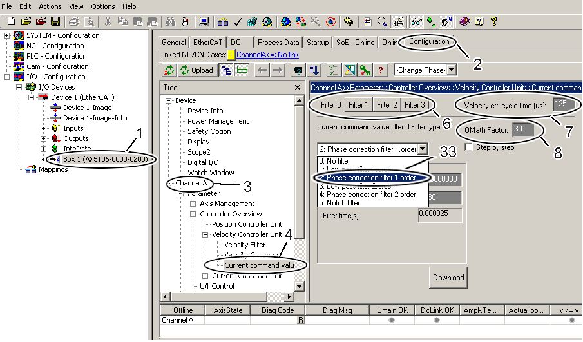This screenshot has height=342, width=583.
Task: Click the Upload button
Action: (197, 70)
